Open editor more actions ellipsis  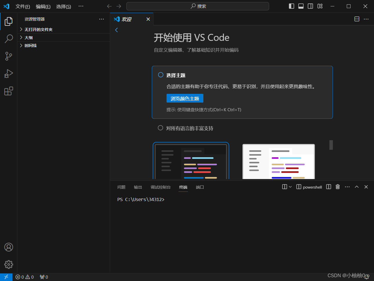coord(366,19)
